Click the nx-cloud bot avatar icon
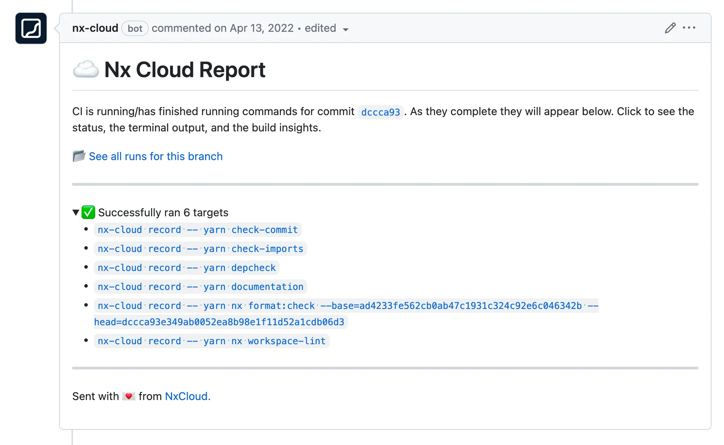 [31, 28]
